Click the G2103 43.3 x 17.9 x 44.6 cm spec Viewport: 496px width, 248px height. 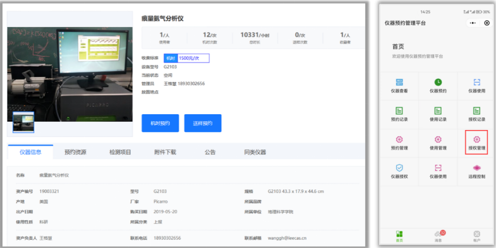[x=296, y=191]
